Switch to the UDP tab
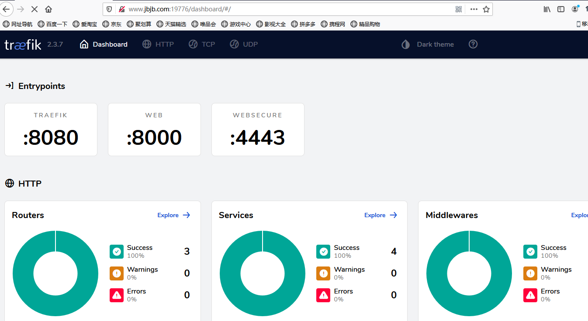Image resolution: width=588 pixels, height=321 pixels. [244, 44]
